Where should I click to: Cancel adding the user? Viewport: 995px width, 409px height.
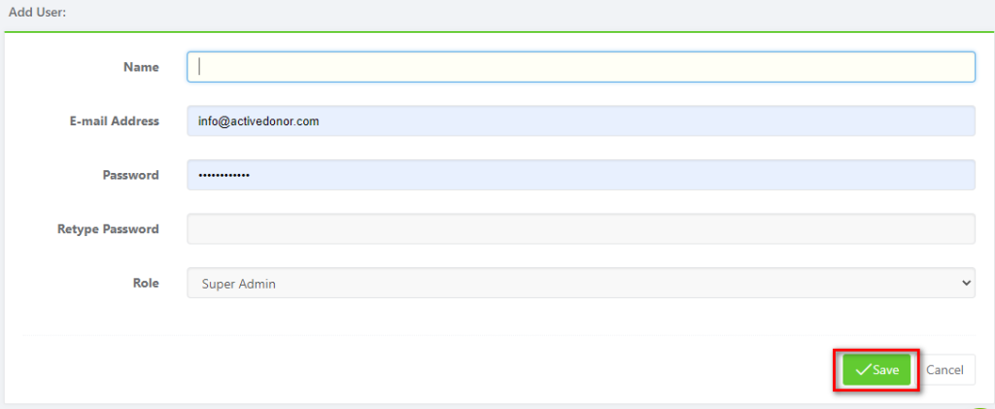tap(944, 370)
